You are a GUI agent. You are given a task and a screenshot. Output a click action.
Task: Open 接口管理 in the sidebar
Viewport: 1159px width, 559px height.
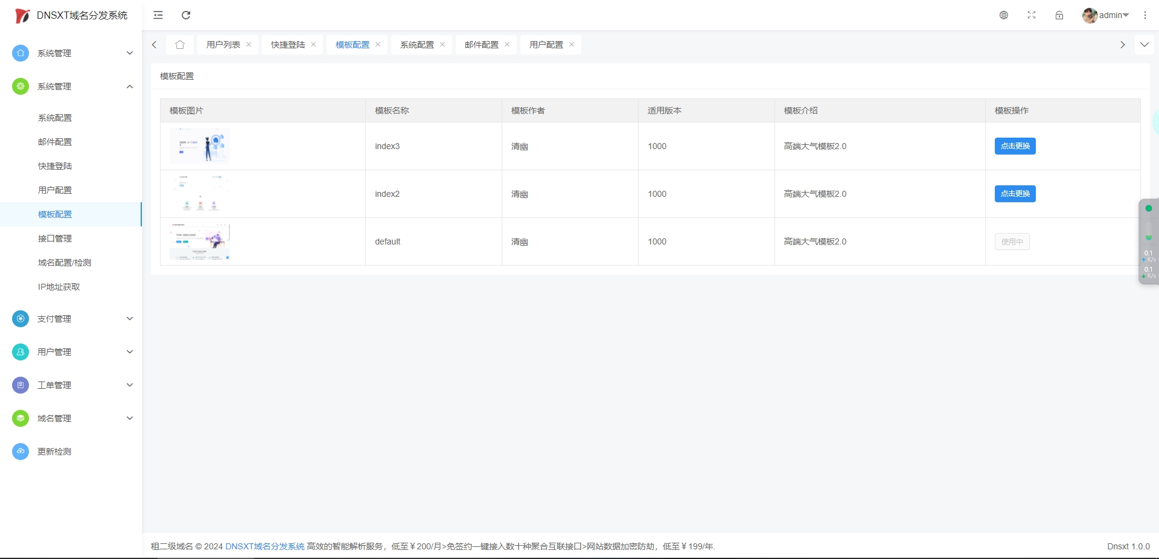(71, 238)
